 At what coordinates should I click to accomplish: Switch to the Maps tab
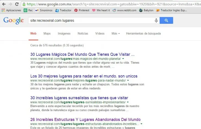(x=47, y=34)
